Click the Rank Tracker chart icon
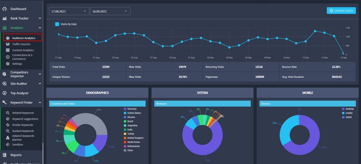The image size is (361, 164). pyautogui.click(x=4, y=18)
